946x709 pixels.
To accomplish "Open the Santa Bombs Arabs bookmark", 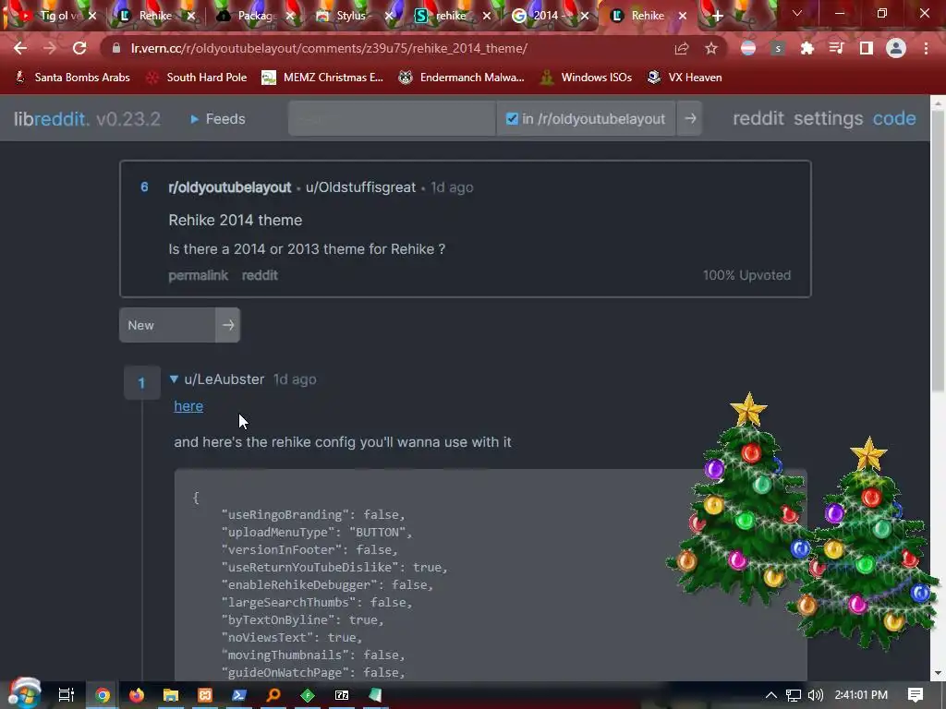I will click(x=72, y=78).
